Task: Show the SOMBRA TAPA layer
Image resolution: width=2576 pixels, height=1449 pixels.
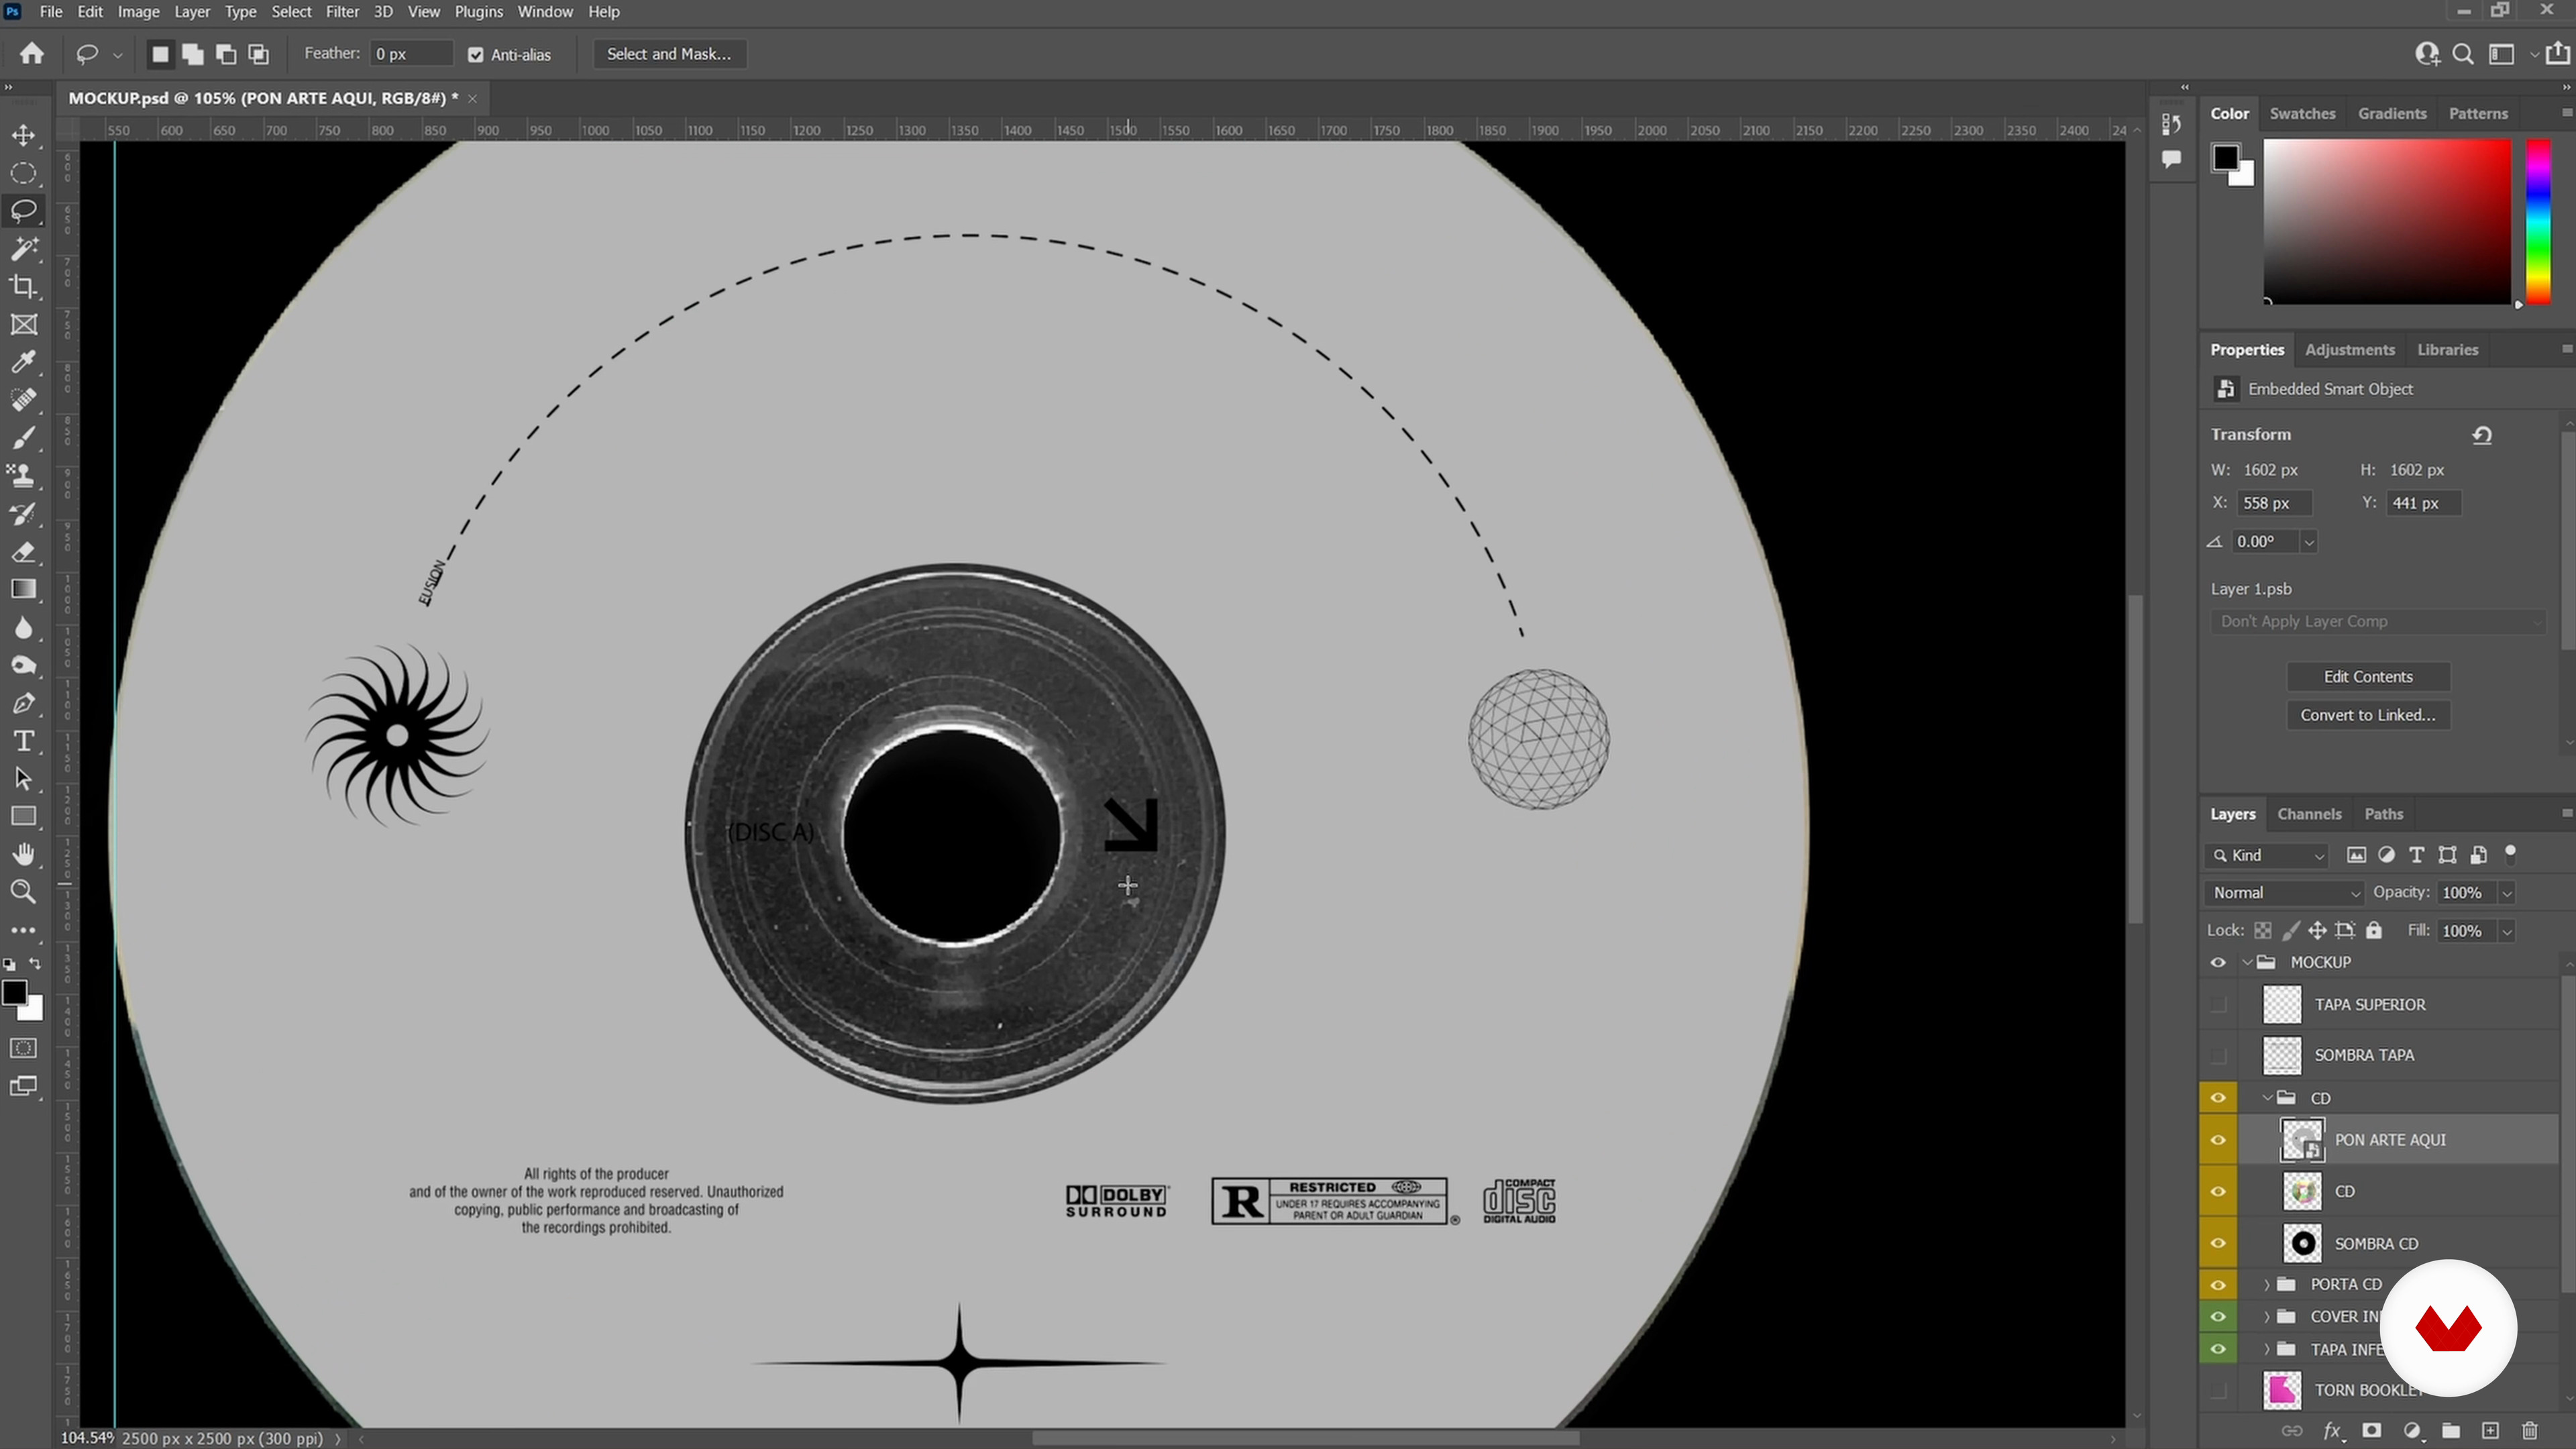Action: click(x=2218, y=1055)
